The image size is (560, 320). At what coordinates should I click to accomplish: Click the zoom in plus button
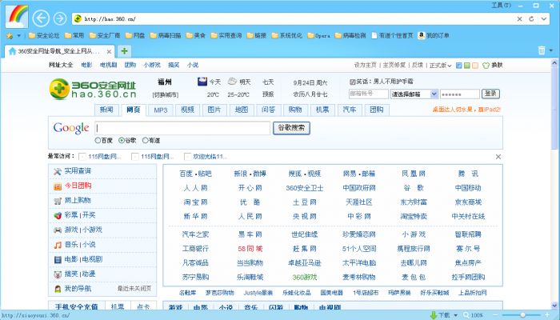(x=546, y=315)
